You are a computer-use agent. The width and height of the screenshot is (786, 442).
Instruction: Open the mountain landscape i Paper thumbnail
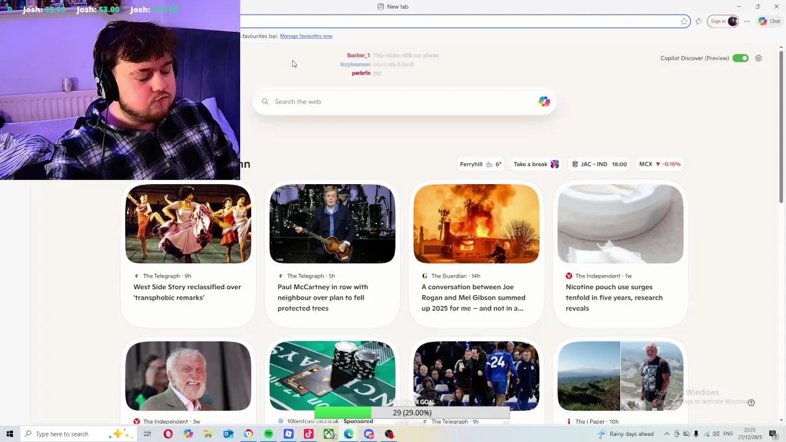click(x=620, y=376)
